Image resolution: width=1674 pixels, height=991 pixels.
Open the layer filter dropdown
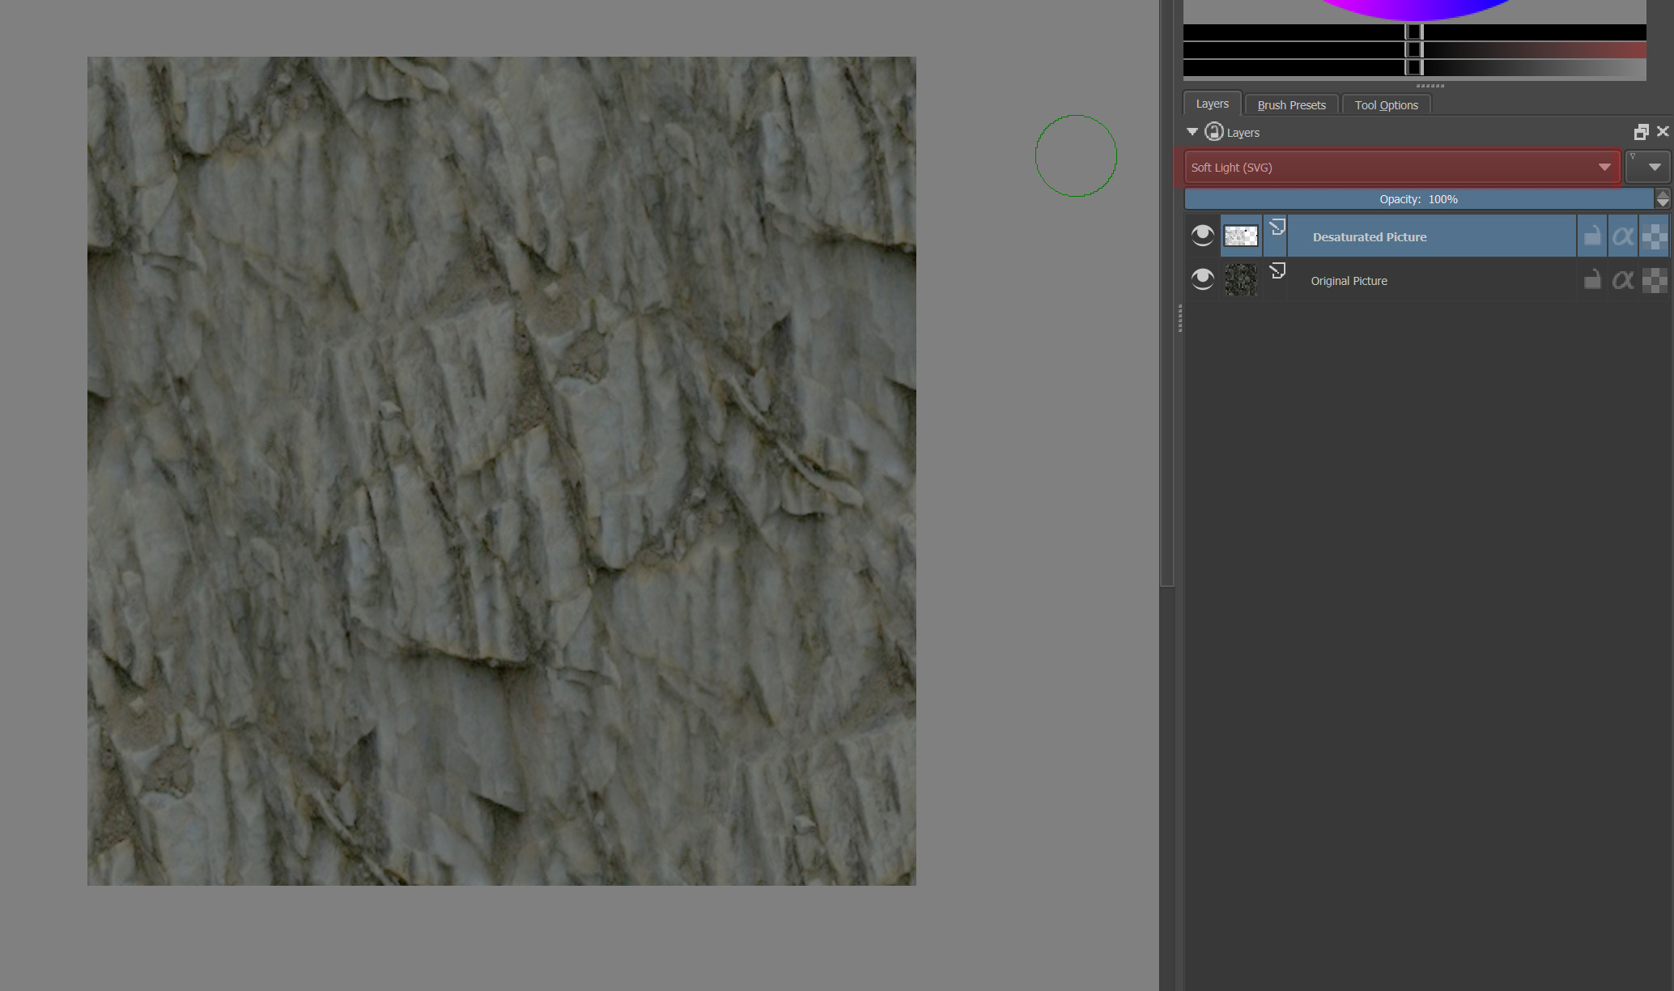[x=1647, y=167]
